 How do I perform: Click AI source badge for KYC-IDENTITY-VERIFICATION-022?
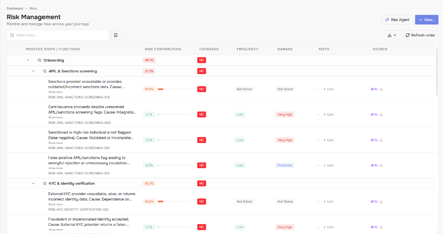(x=374, y=201)
